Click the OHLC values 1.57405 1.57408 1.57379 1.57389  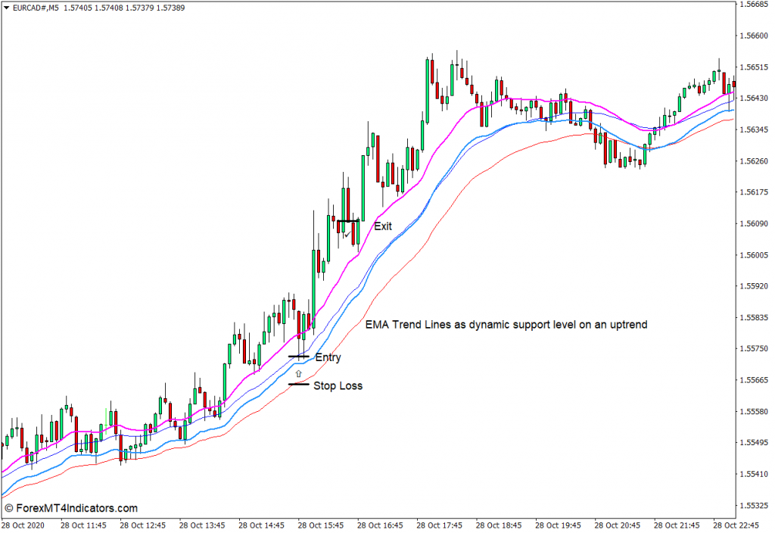click(x=124, y=8)
